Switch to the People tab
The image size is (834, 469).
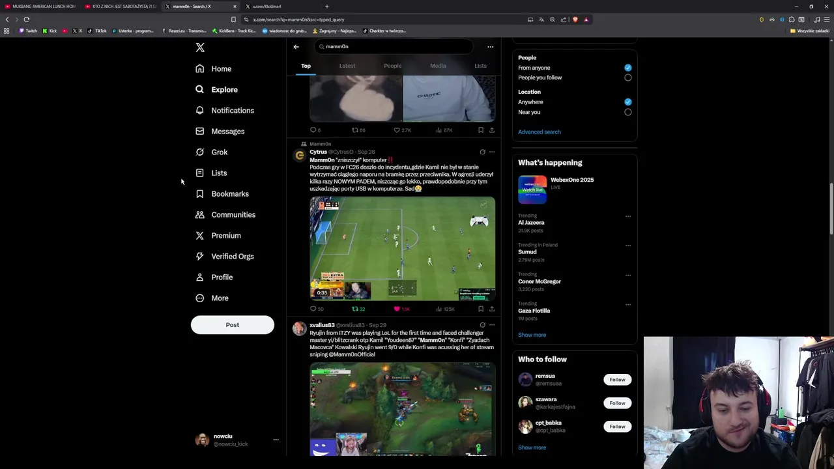(x=393, y=66)
